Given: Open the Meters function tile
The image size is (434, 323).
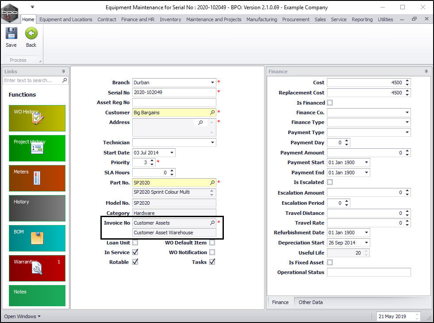Looking at the screenshot, I should click(37, 178).
